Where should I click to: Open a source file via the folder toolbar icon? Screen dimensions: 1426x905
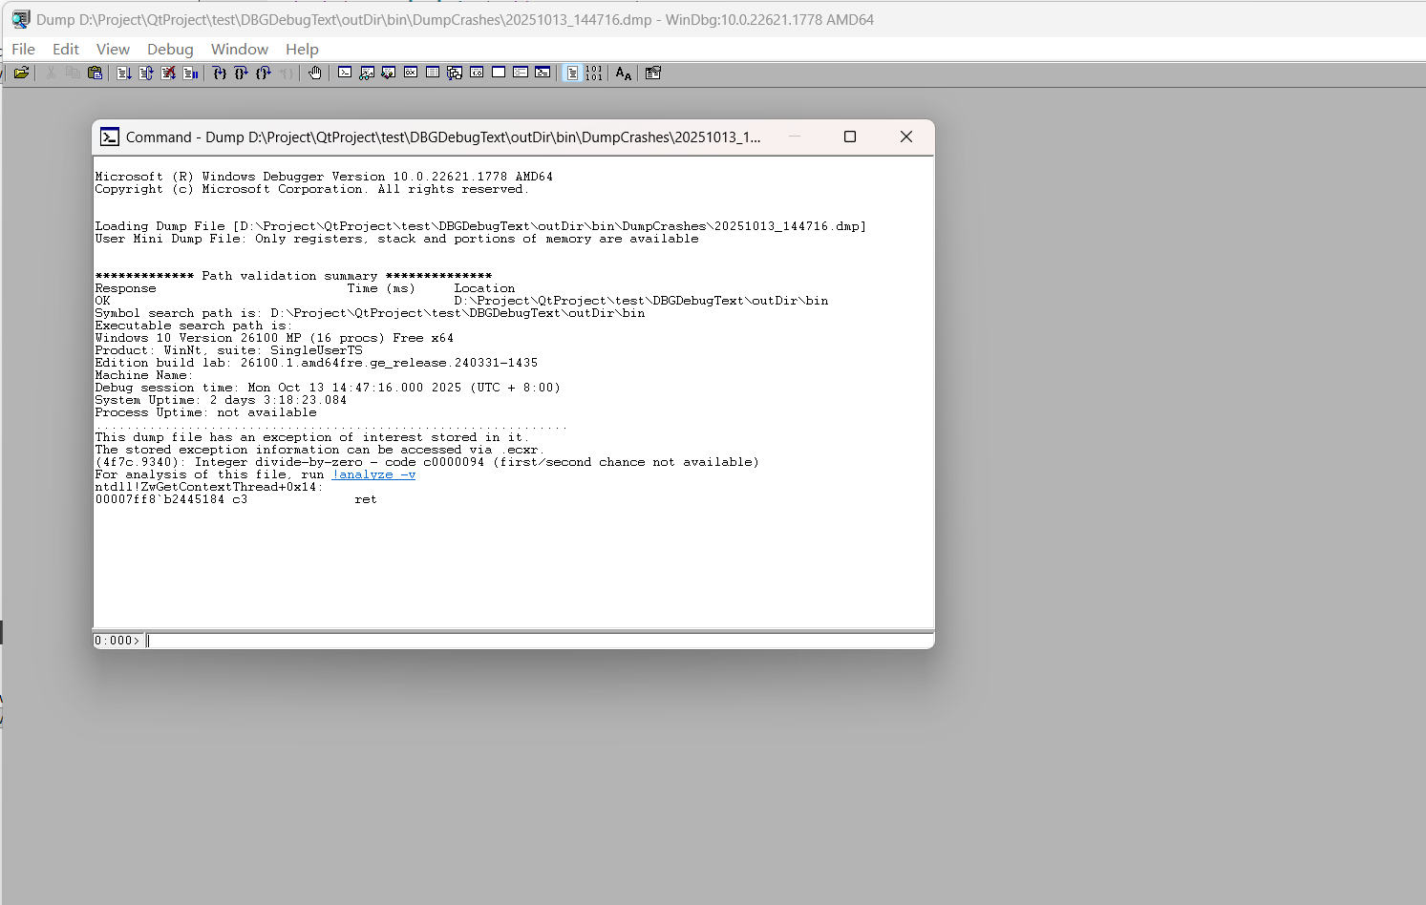click(21, 73)
